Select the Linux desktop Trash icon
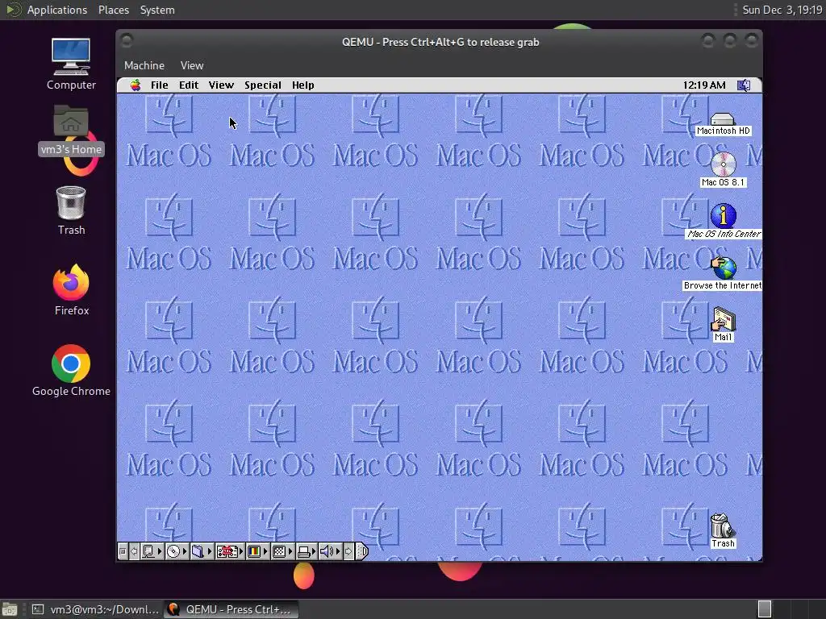 [x=71, y=210]
